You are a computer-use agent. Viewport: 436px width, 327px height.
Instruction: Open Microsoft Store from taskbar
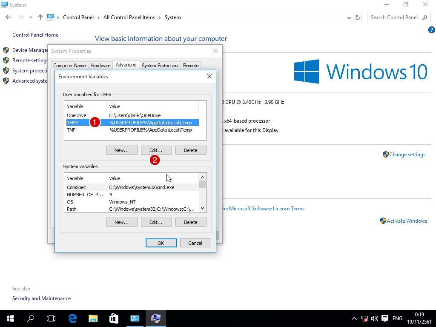114,318
